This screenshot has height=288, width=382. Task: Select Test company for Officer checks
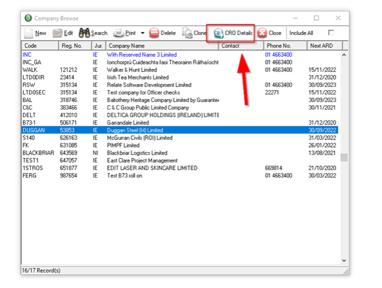(x=180, y=92)
